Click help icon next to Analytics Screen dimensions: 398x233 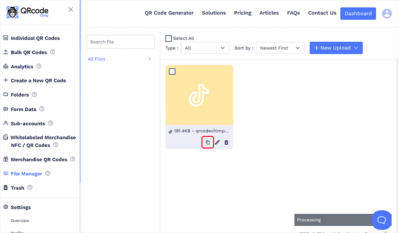coord(39,66)
